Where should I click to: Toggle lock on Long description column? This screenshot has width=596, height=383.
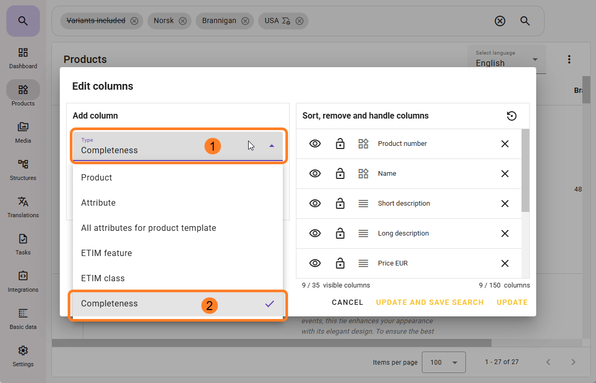(x=340, y=233)
